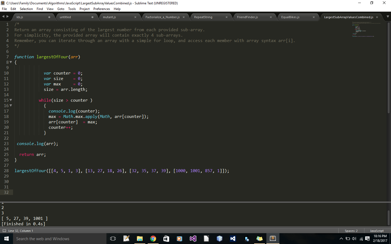Expand hidden icons in the system tray
Viewport: 391px width, 244px height.
click(341, 239)
